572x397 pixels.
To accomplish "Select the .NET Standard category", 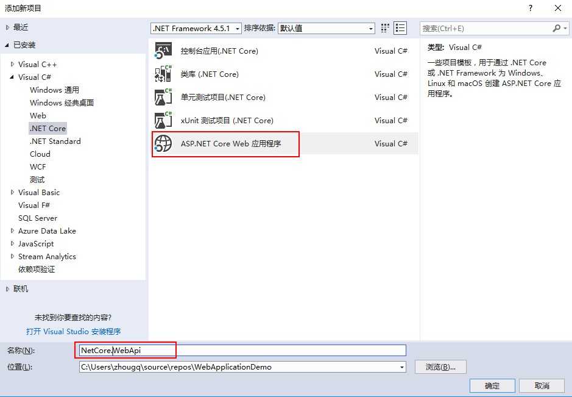I will point(55,141).
